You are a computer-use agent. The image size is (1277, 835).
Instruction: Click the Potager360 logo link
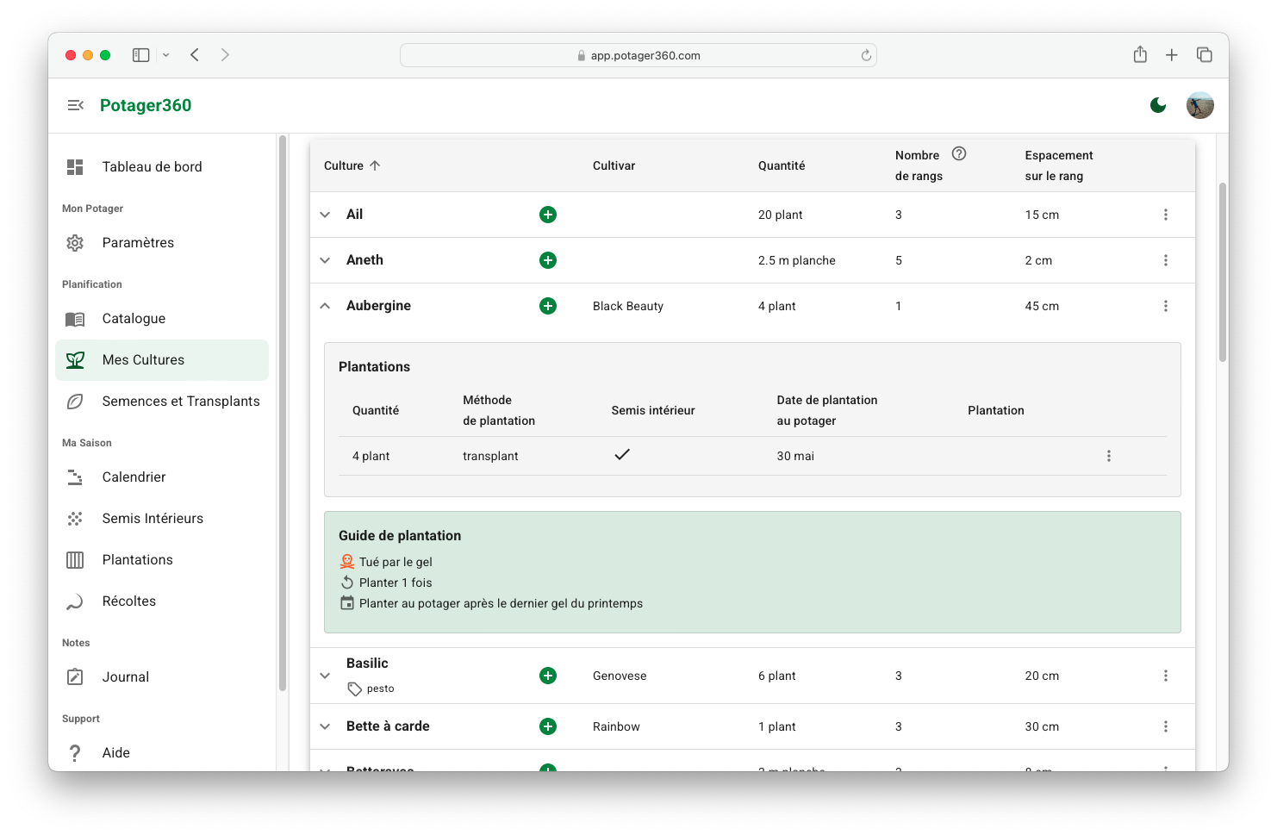[x=146, y=105]
